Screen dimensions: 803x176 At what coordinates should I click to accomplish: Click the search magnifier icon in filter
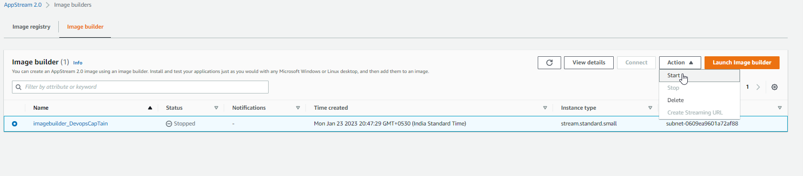coord(19,87)
